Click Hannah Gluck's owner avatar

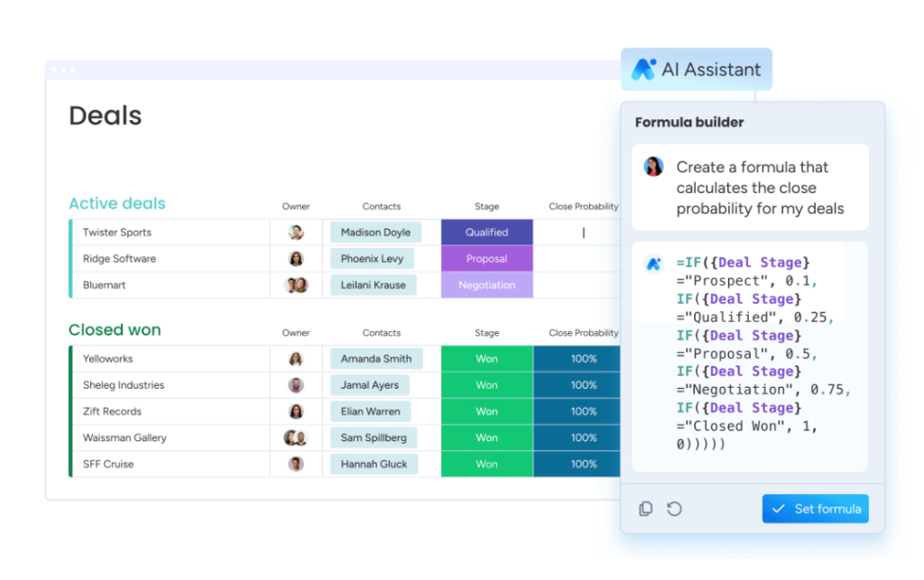point(296,464)
